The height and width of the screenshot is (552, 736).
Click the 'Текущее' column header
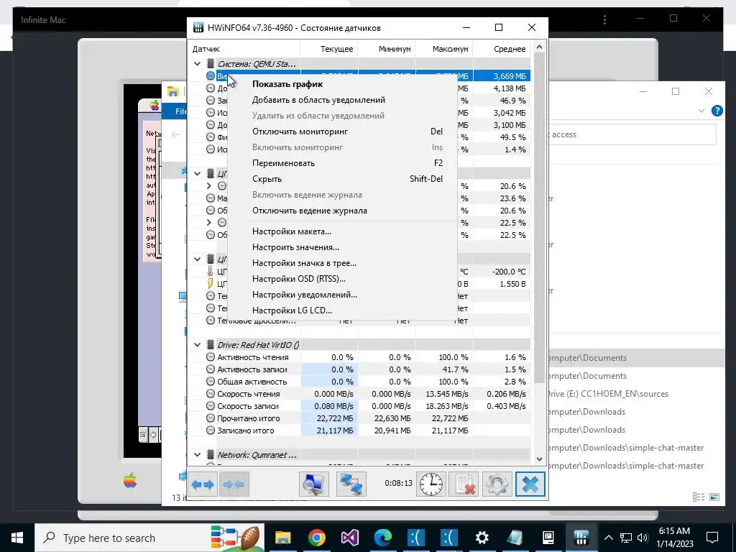coord(328,49)
